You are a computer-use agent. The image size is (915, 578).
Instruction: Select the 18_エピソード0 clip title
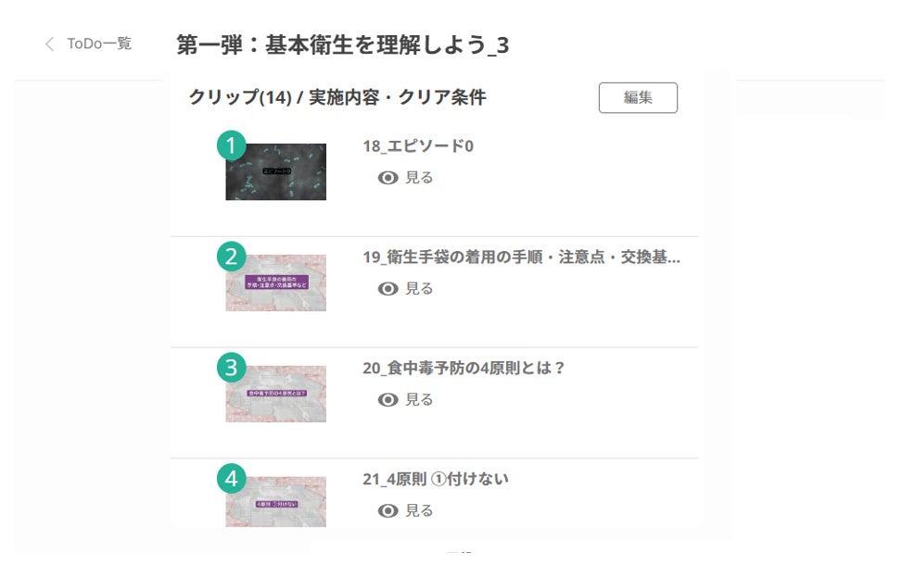418,146
